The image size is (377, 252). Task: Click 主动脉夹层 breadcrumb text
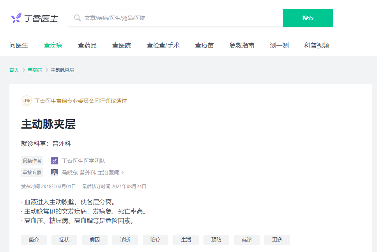[x=62, y=70]
